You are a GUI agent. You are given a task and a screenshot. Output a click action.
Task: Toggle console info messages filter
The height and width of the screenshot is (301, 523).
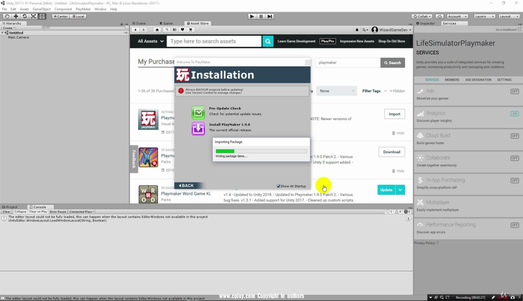pos(389,212)
